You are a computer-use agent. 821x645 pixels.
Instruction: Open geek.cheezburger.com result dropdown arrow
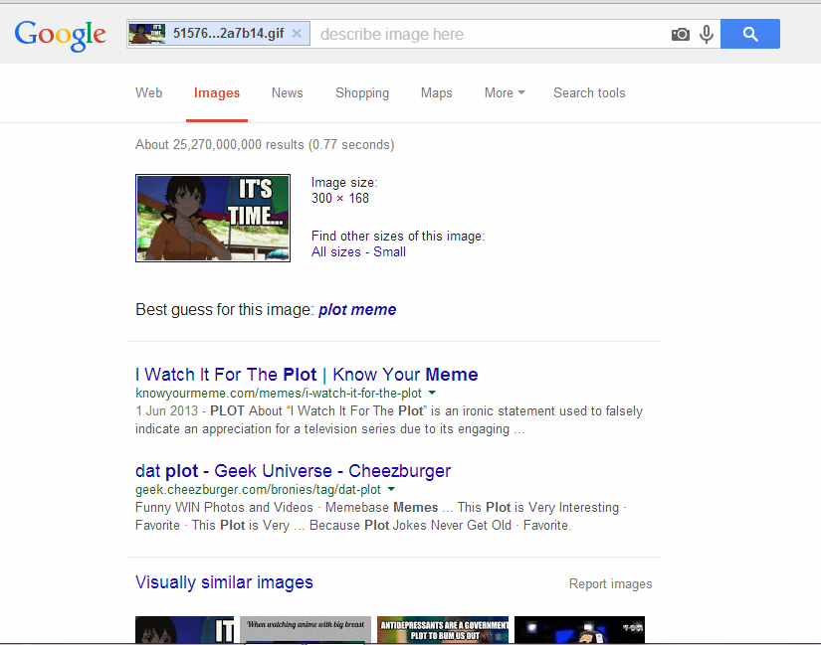click(391, 490)
